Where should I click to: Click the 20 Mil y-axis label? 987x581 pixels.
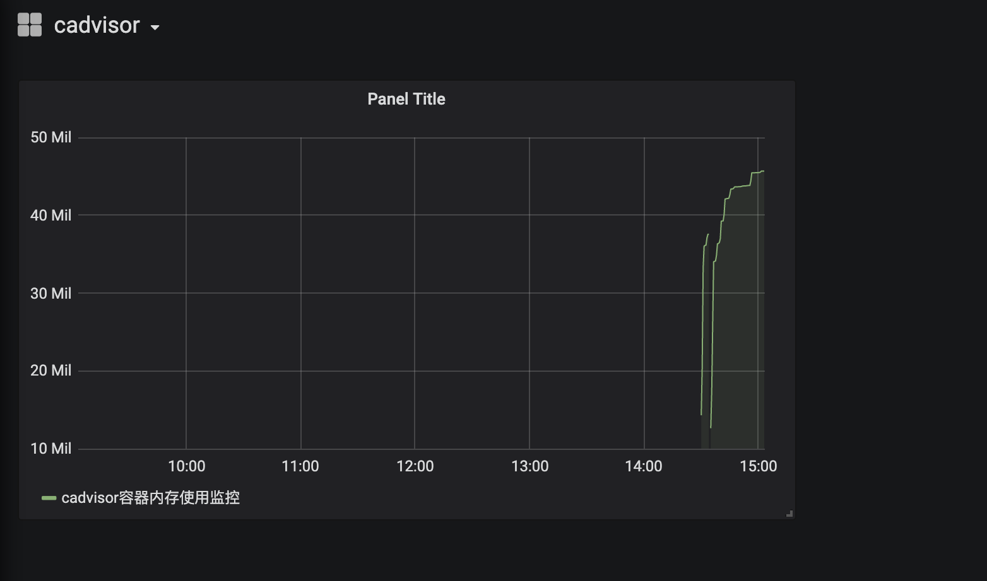[50, 371]
